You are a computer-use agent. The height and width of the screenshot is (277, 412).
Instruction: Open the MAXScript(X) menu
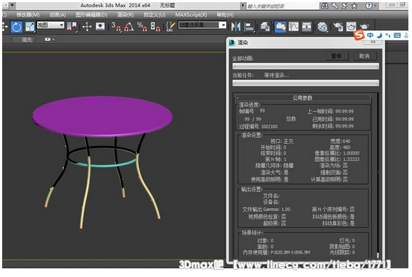click(x=191, y=15)
